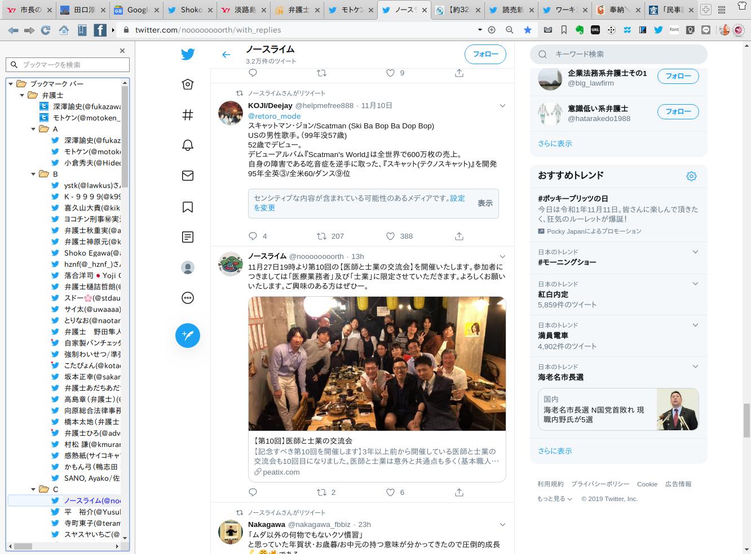Switch to the 田口淳 browser tab
This screenshot has width=751, height=554.
coord(82,10)
